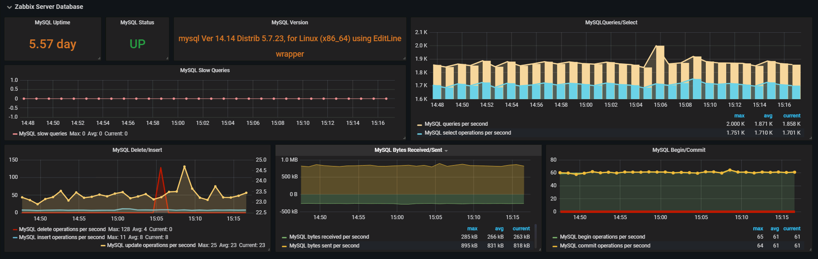The image size is (818, 259).
Task: Click the MySQL update operations legend color icon
Action: 103,246
